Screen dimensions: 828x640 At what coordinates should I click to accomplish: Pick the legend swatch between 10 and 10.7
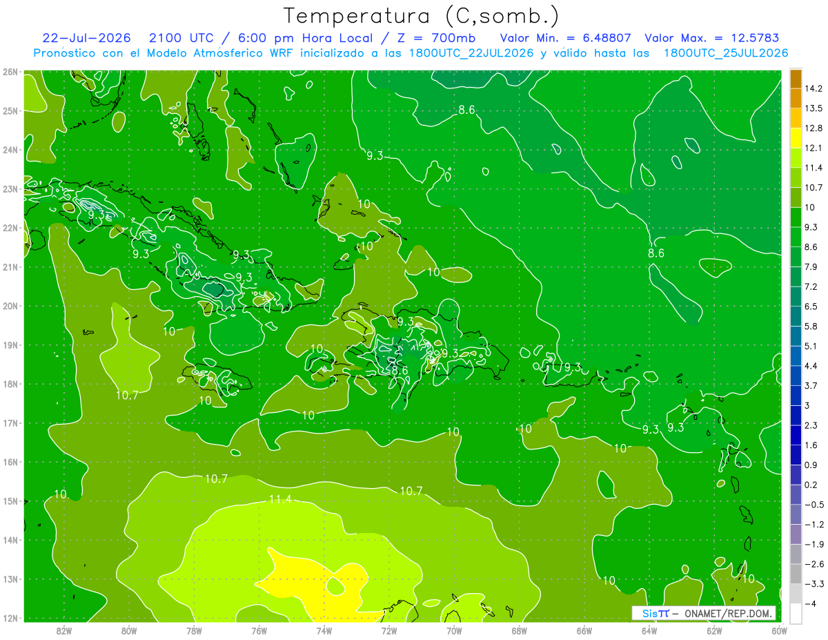796,197
